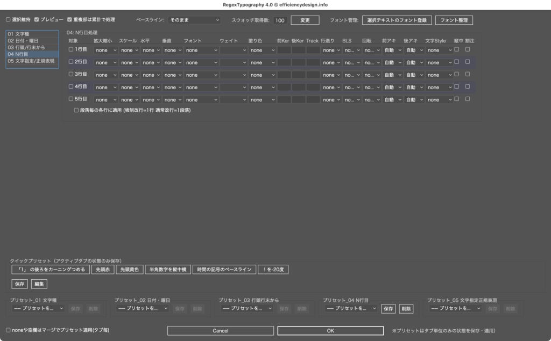Screen dimensions: 551x341
Task: Click the Cancel button
Action: coord(221,330)
